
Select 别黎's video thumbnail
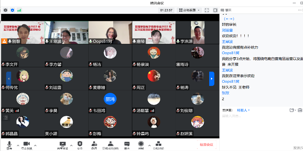tap(22, 32)
